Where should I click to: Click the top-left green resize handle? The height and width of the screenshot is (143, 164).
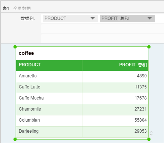pyautogui.click(x=15, y=47)
